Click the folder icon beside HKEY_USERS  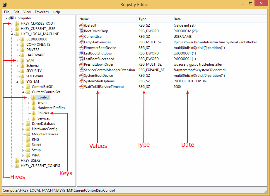[17, 161]
